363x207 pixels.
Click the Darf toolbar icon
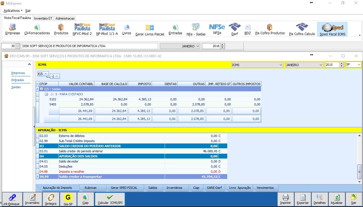coord(235,29)
